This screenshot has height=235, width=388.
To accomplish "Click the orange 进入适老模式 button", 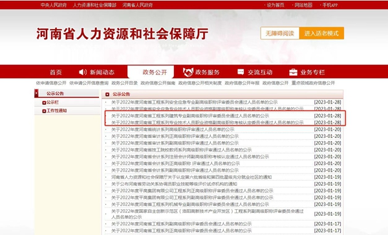I will click(x=321, y=33).
